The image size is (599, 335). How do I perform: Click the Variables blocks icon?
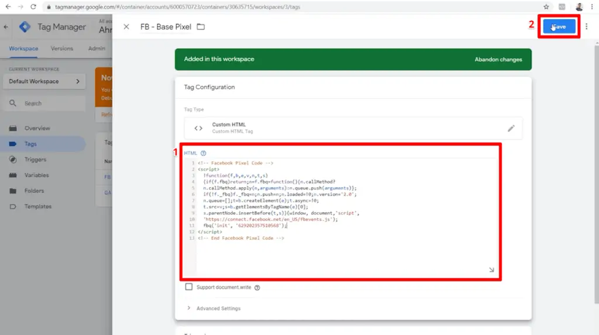coord(13,175)
